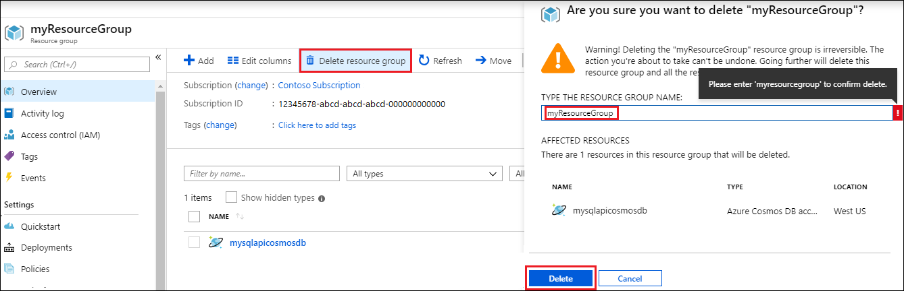Image resolution: width=904 pixels, height=291 pixels.
Task: Check the select-all checkbox beside NAME
Action: pos(195,217)
